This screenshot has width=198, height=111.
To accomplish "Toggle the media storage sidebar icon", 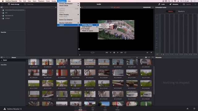I will (x=2, y=7).
